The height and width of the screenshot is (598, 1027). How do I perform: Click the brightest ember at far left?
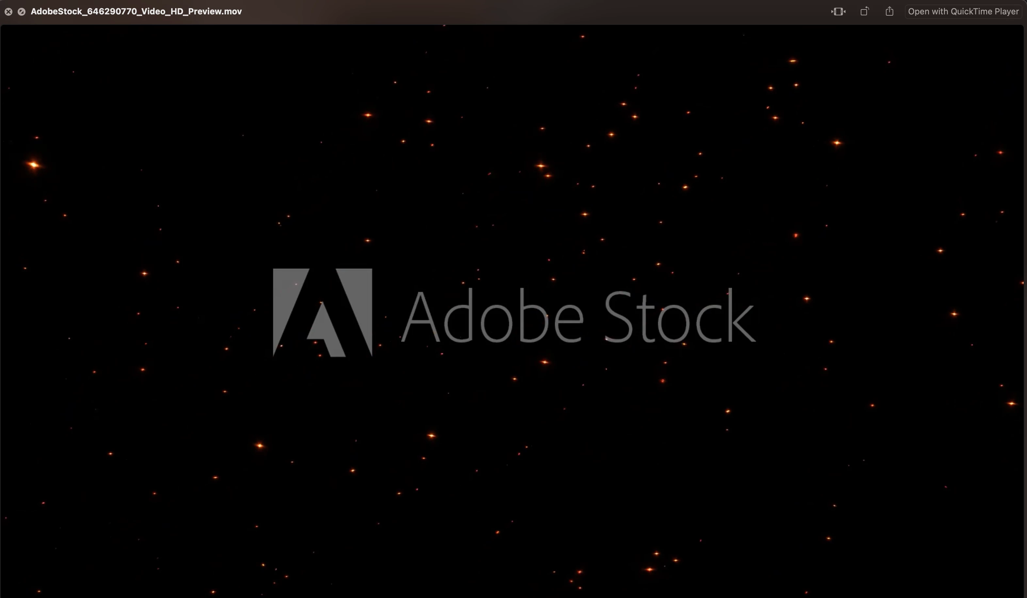(x=33, y=165)
